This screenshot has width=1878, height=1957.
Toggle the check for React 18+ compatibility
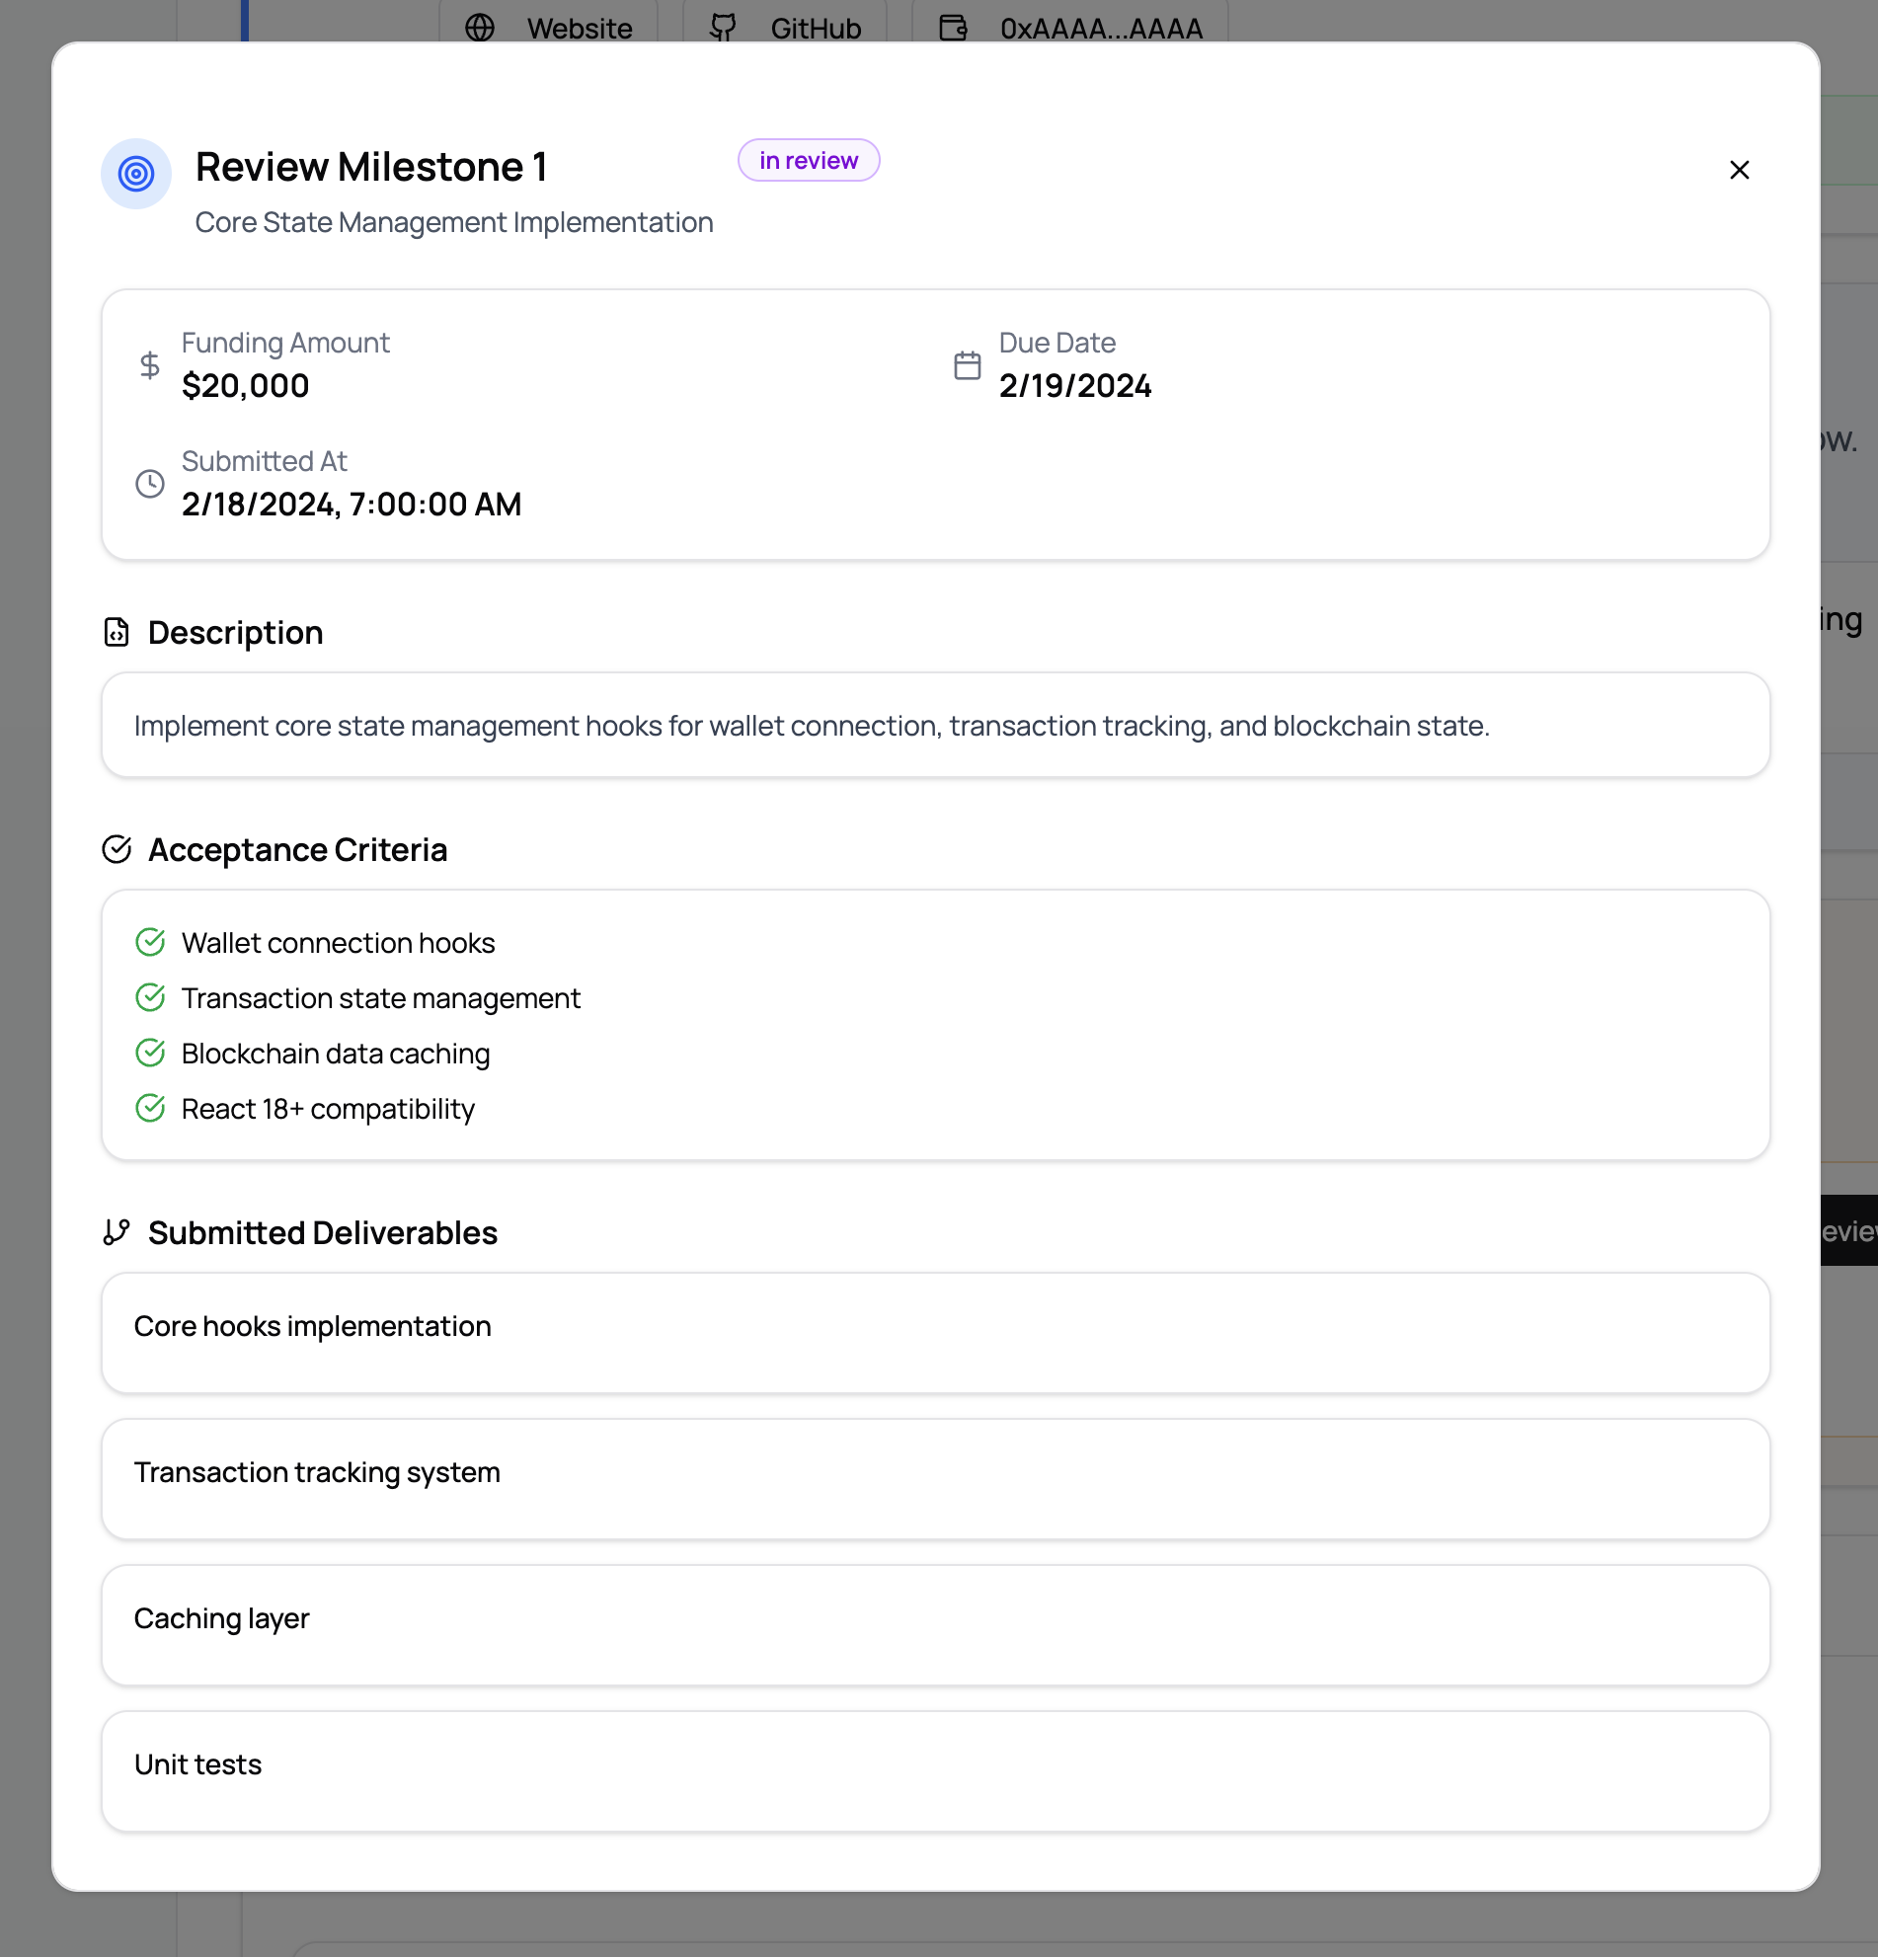(151, 1107)
